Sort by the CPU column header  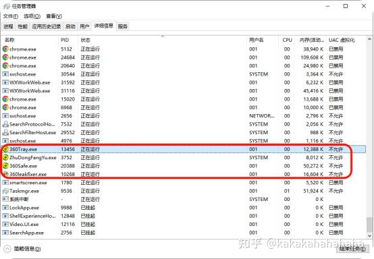pyautogui.click(x=287, y=40)
